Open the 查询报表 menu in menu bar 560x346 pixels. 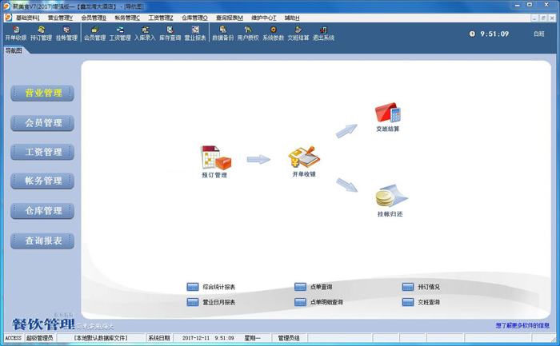(229, 18)
